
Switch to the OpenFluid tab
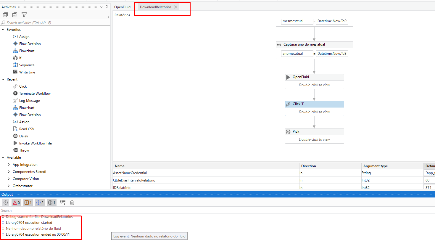tap(122, 7)
